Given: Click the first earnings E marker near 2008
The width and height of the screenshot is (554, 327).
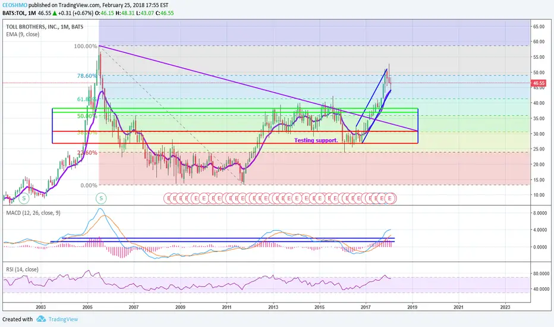Looking at the screenshot, I should (x=169, y=199).
